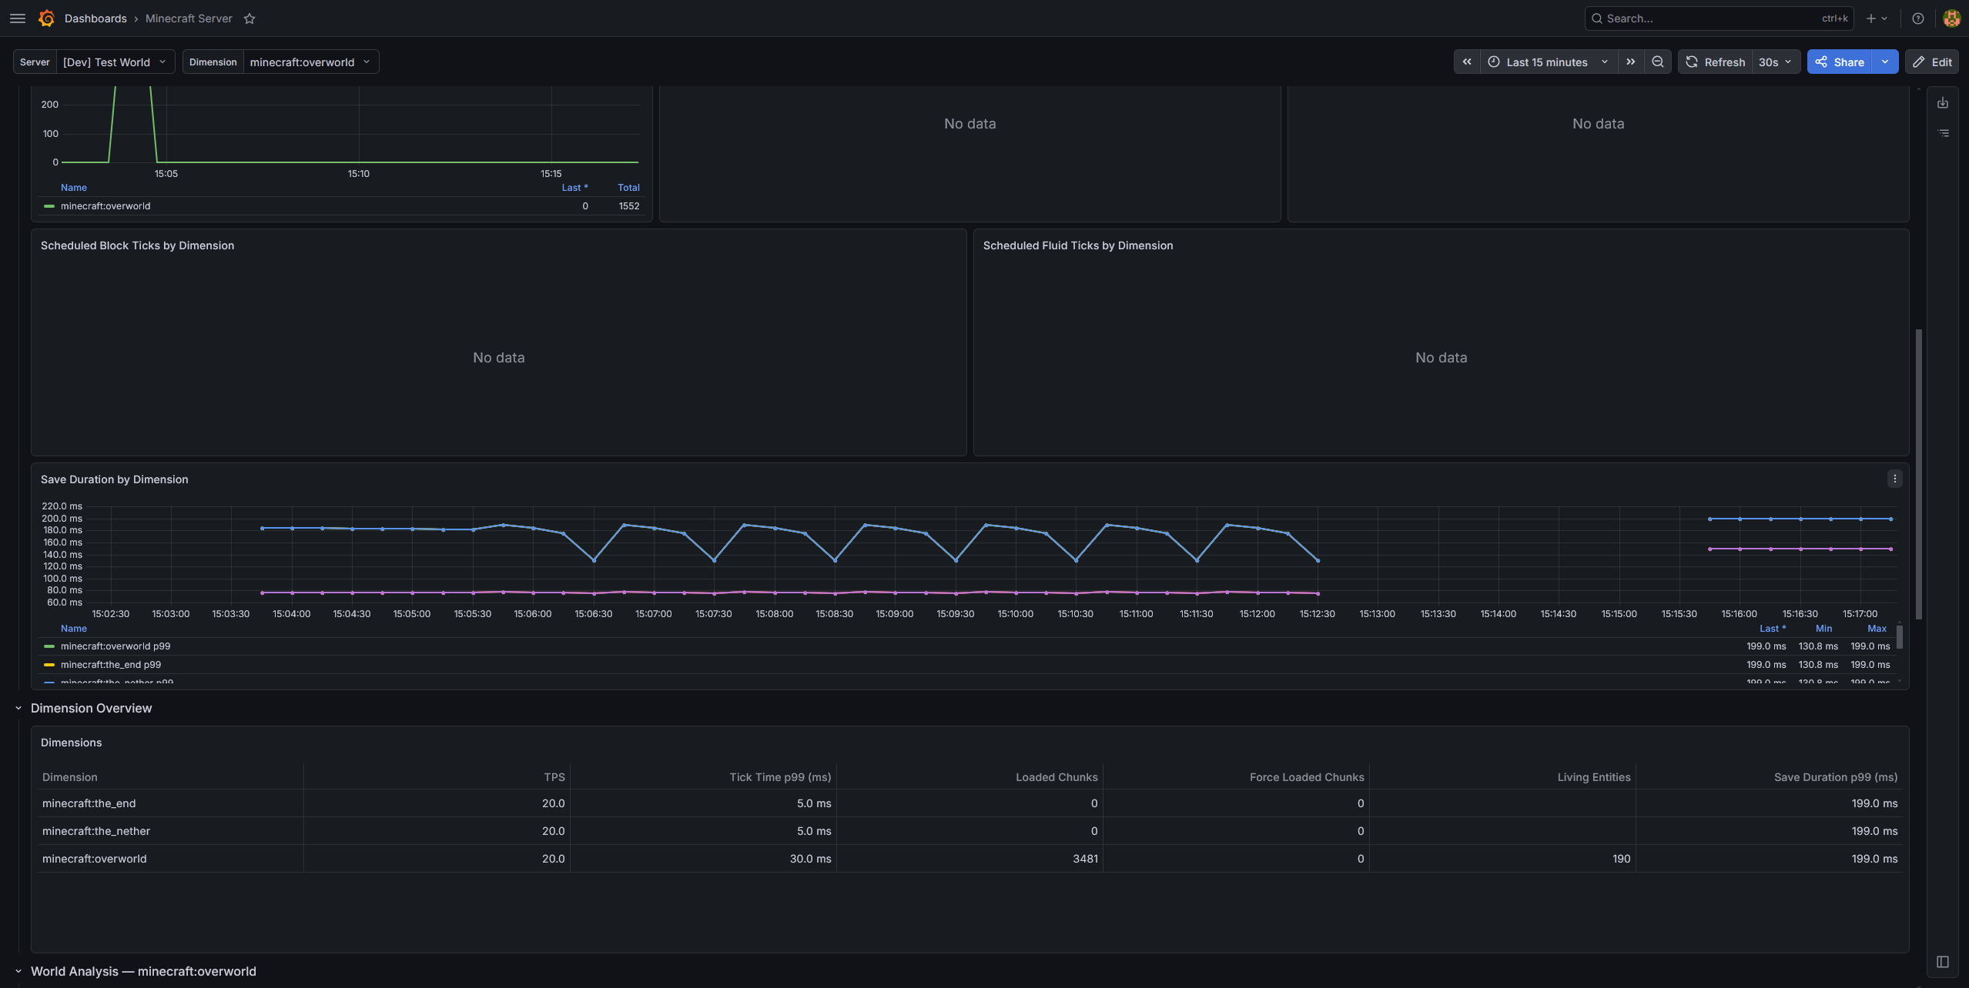
Task: Toggle minecraft:overworld series in top legend
Action: 105,206
